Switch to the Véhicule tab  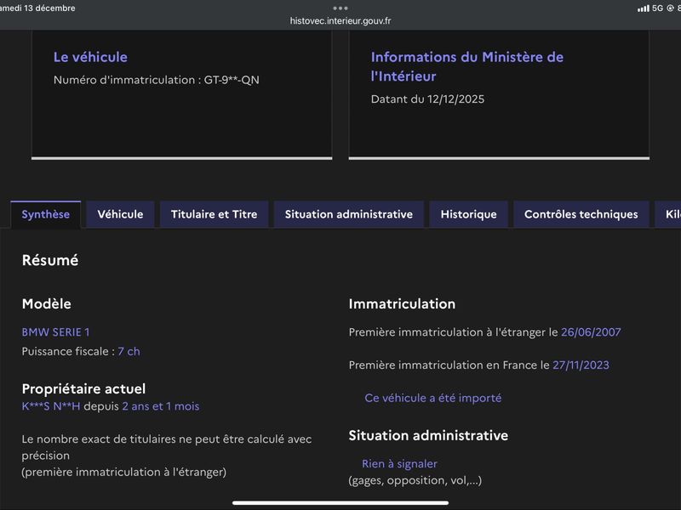tap(120, 214)
